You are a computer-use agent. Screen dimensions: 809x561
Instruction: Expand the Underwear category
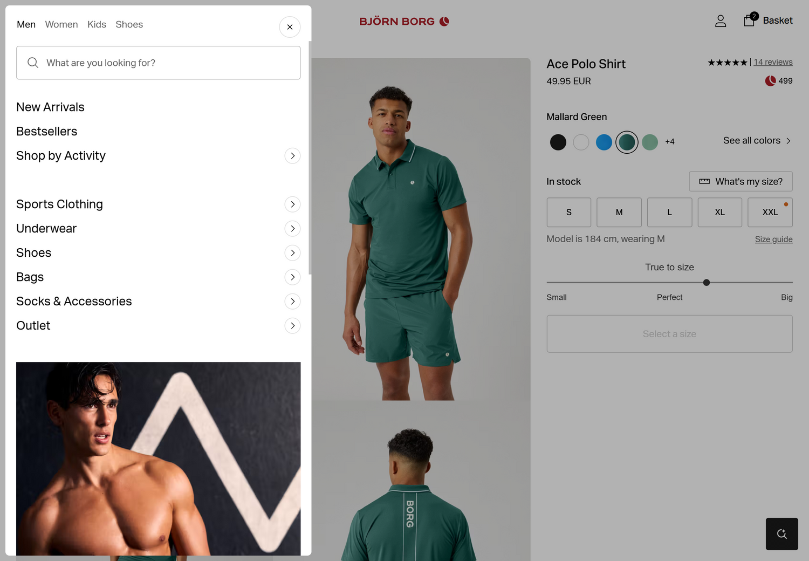[x=292, y=229]
